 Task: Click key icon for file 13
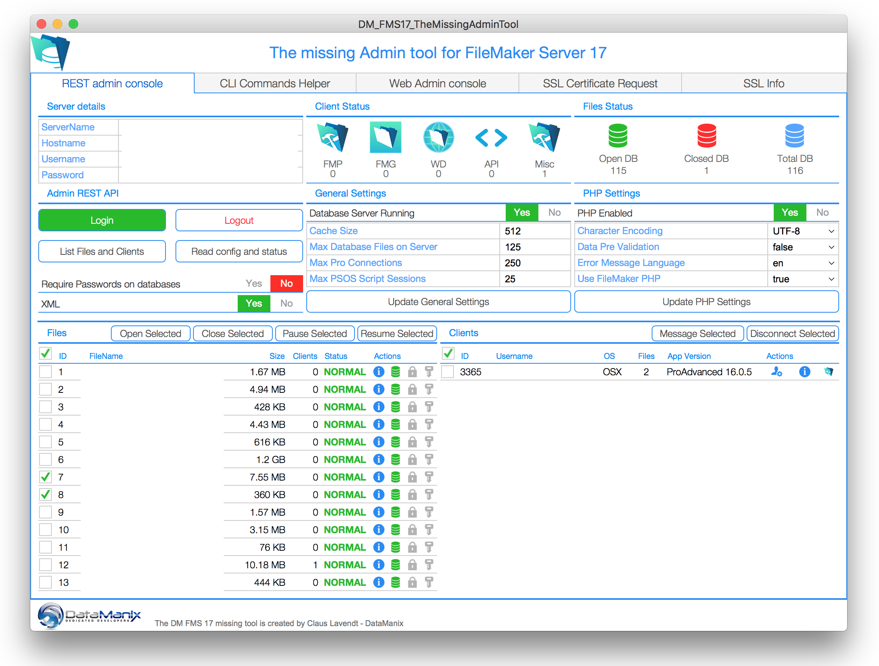click(x=429, y=582)
